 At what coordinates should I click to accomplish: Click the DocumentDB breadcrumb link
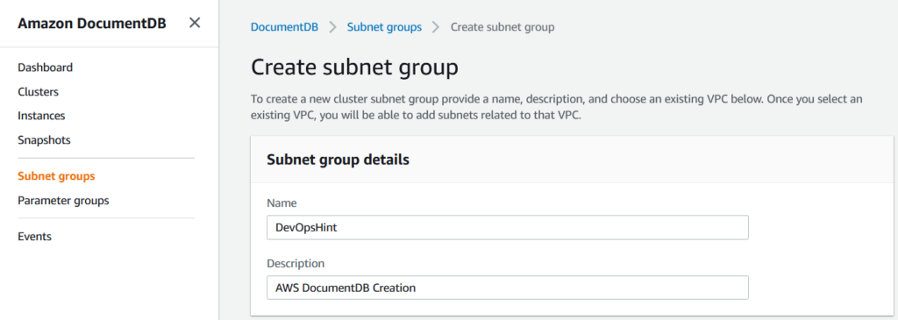[285, 27]
